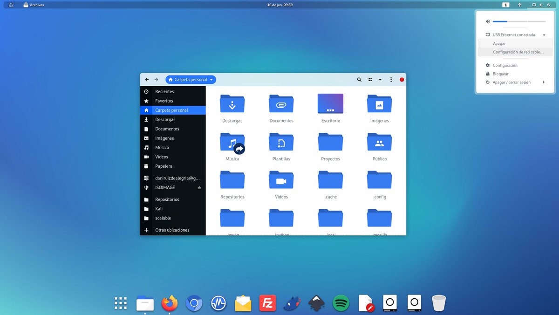
Task: Collapse the USB Ethernet conectada section
Action: [x=515, y=35]
